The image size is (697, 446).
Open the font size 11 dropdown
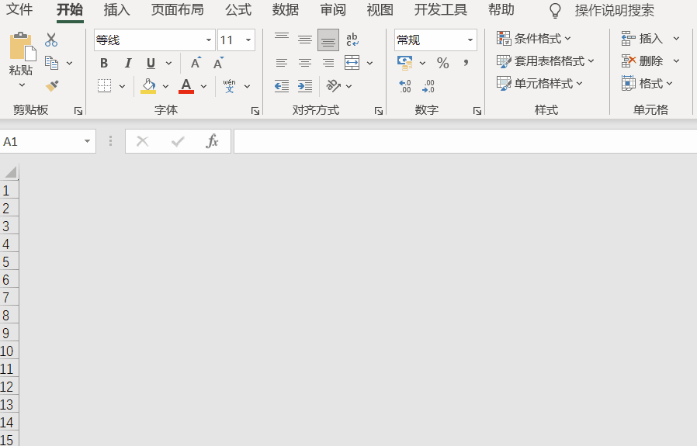[248, 40]
